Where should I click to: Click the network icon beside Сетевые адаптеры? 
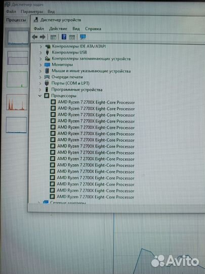click(x=46, y=202)
